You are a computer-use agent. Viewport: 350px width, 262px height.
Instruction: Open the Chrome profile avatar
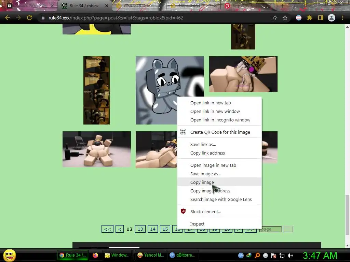click(x=332, y=18)
